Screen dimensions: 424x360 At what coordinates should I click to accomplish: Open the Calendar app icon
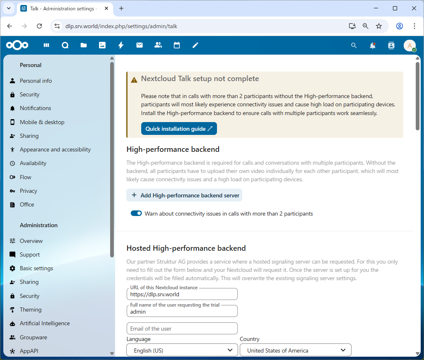(x=177, y=46)
